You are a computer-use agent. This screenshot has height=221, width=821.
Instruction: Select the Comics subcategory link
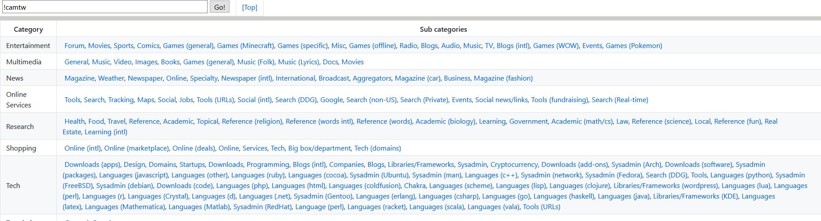148,46
